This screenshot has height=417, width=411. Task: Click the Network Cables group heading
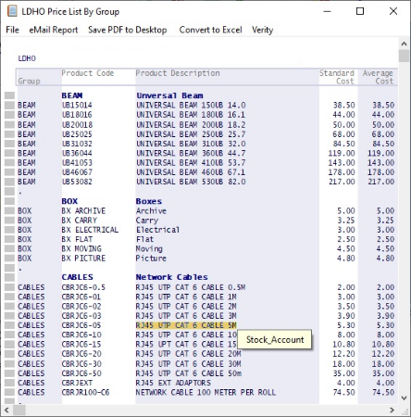172,277
